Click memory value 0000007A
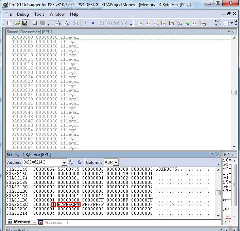Image resolution: width=240 pixels, height=231 pixels. click(93, 174)
